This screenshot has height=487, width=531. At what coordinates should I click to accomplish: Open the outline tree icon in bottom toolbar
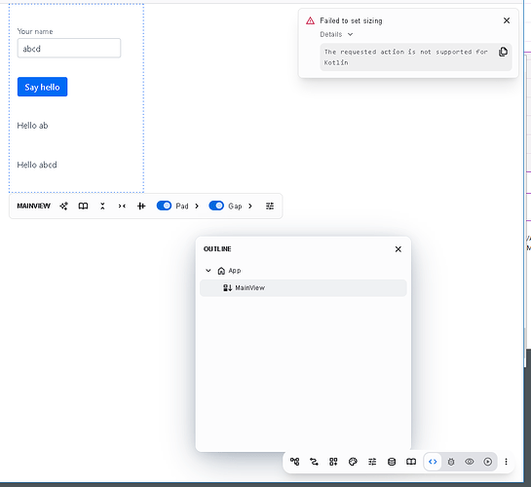[294, 462]
